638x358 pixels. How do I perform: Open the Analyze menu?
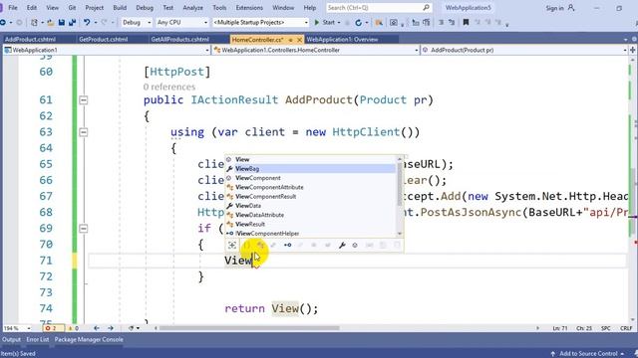192,8
